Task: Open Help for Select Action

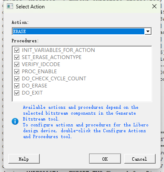Action: (x=24, y=159)
